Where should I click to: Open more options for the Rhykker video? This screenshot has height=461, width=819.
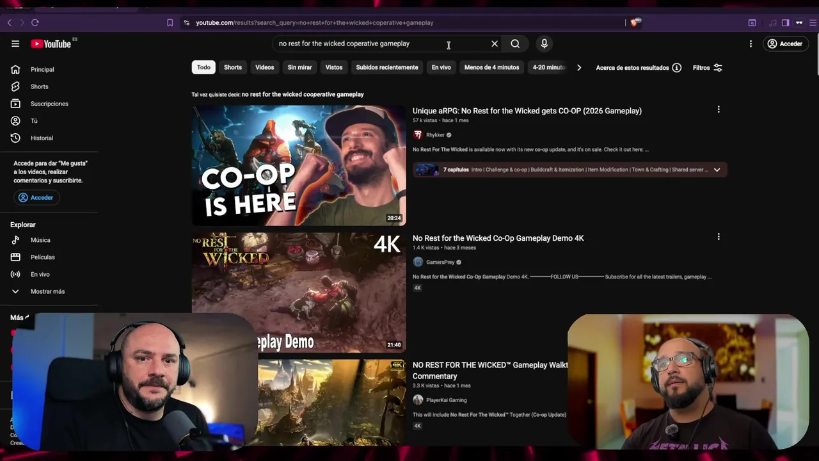pos(719,109)
